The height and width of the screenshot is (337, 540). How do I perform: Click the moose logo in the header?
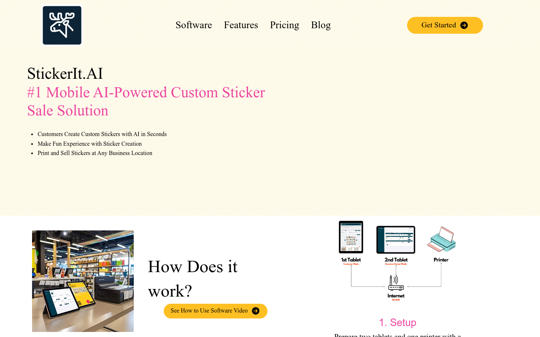62,25
